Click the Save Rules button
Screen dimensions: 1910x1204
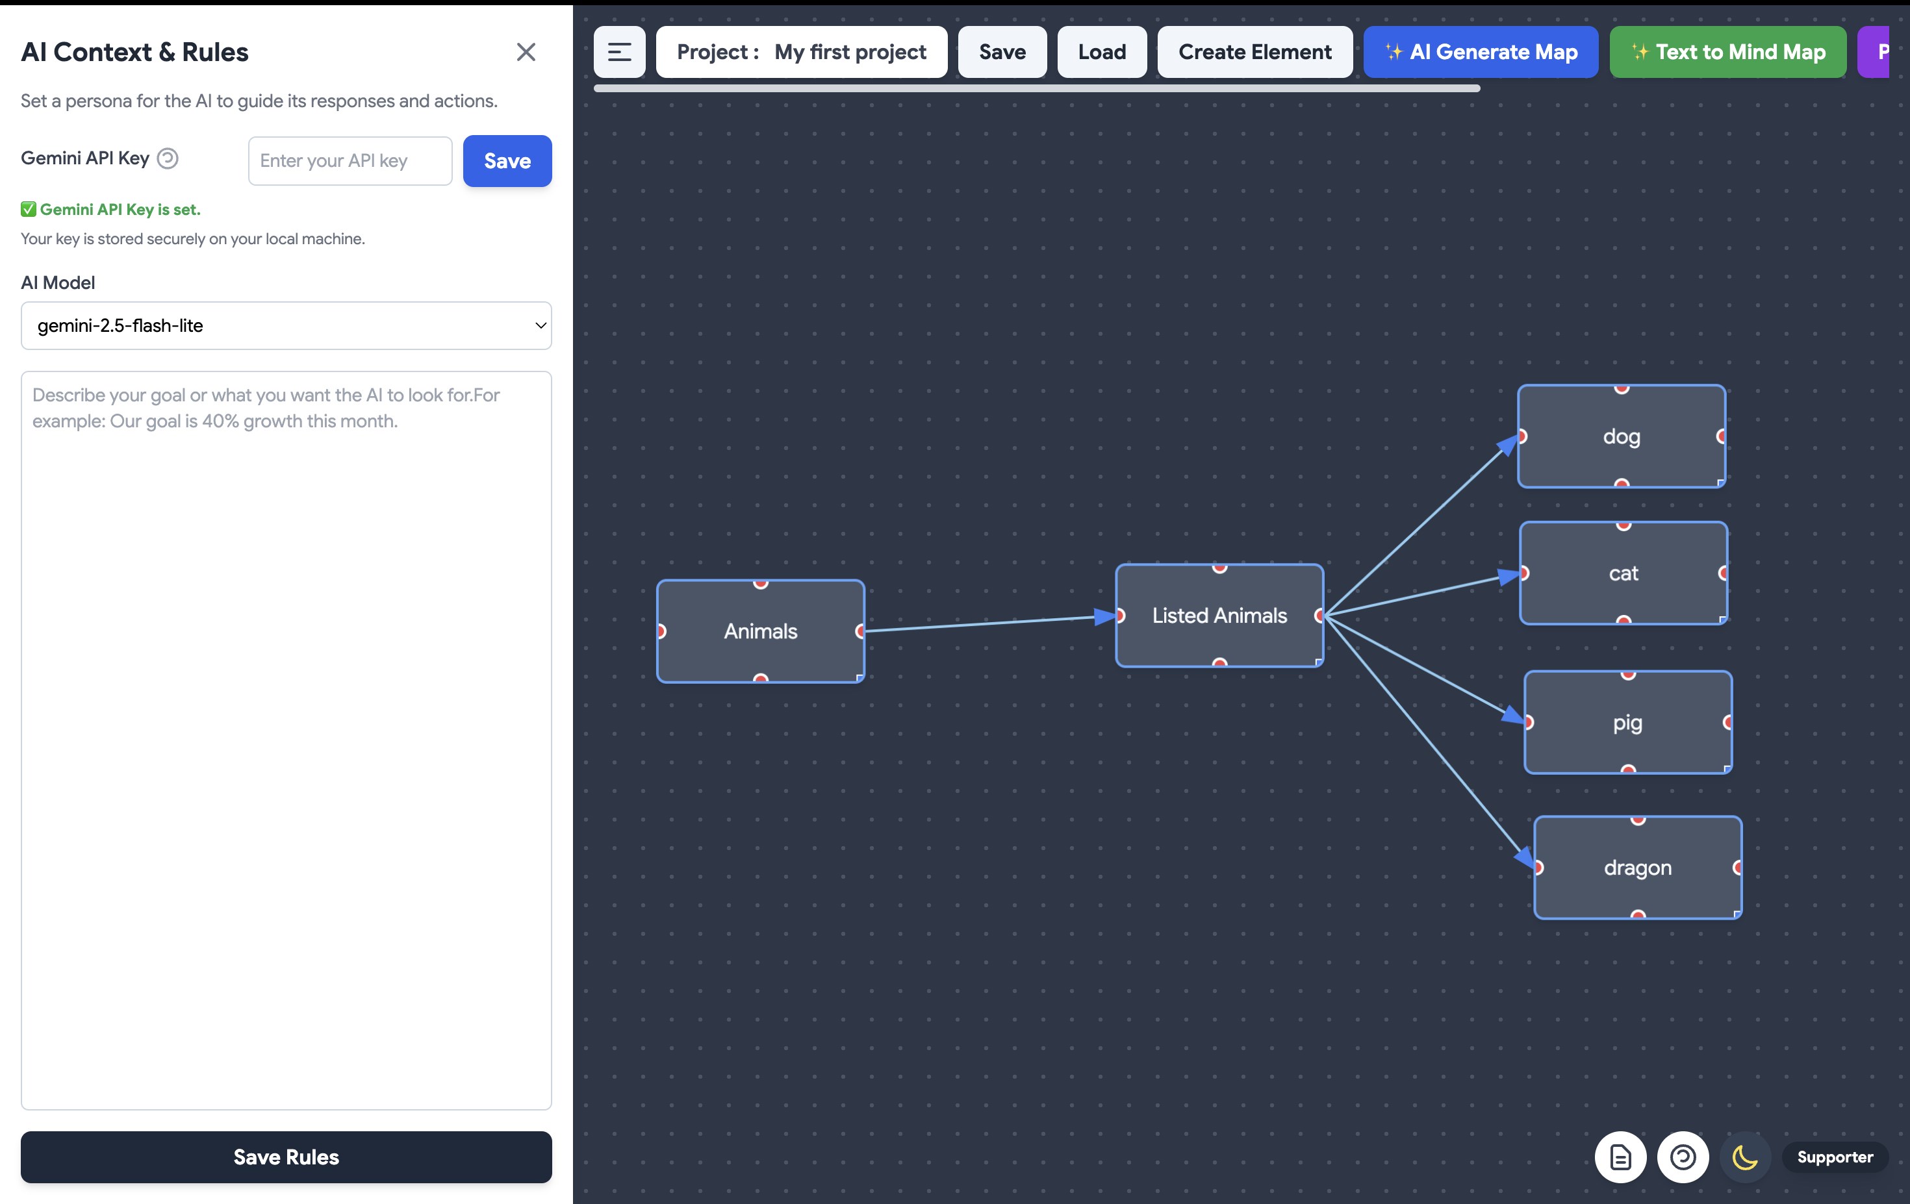click(x=286, y=1157)
